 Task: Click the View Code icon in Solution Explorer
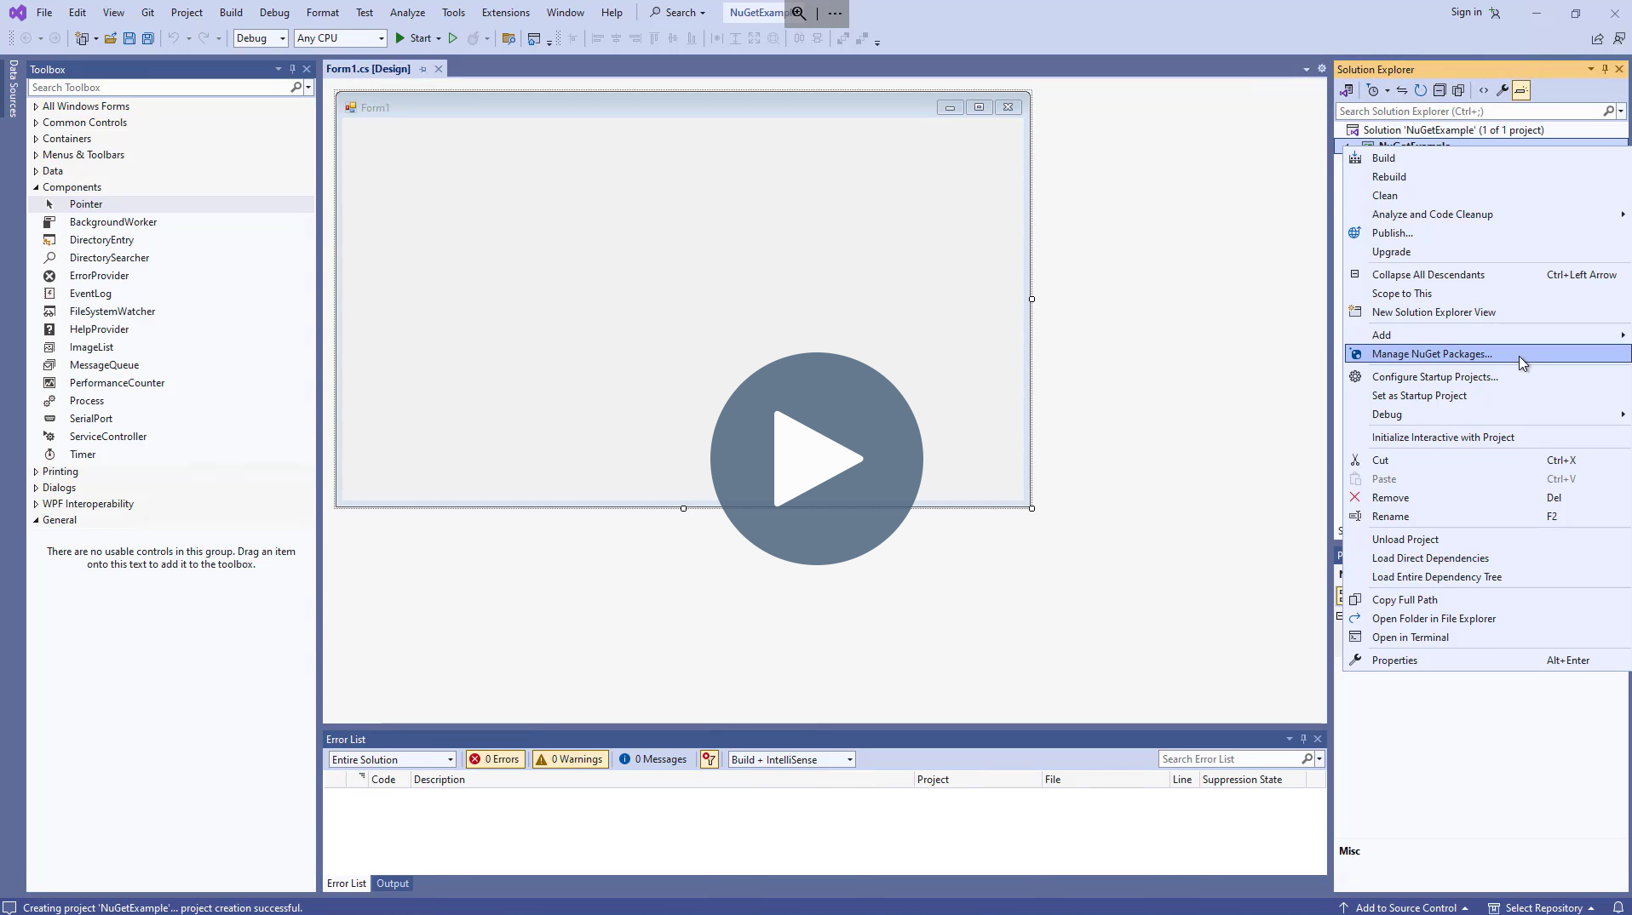1484,90
